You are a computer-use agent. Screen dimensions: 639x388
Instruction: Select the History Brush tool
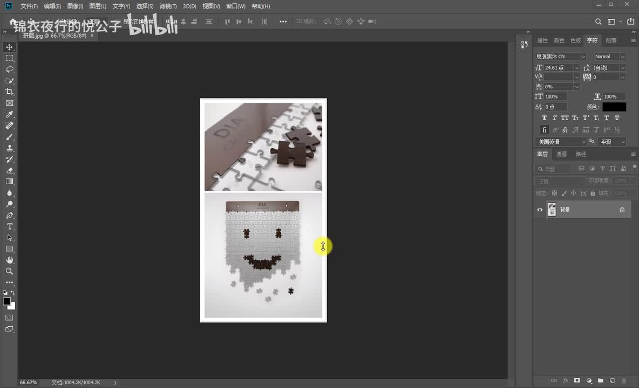9,159
